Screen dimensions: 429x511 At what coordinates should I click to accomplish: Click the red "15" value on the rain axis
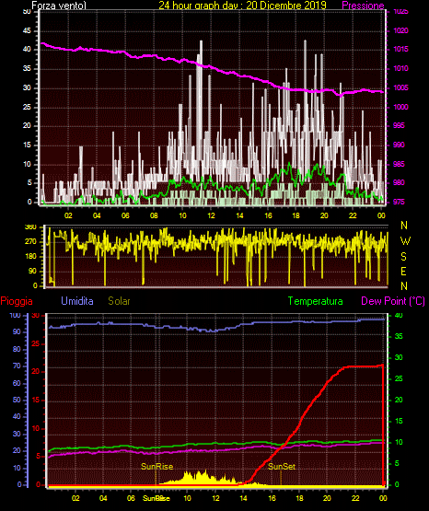click(x=36, y=400)
